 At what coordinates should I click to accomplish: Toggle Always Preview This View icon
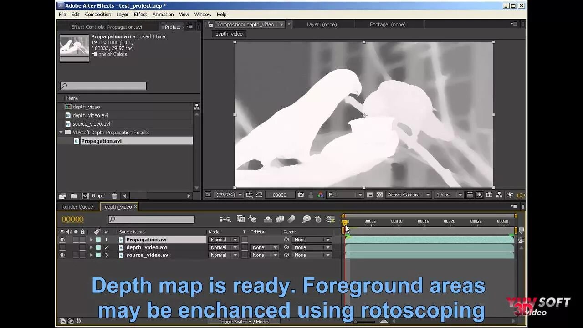click(x=208, y=195)
